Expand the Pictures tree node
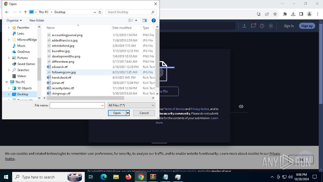The width and height of the screenshot is (323, 182). (x=9, y=58)
